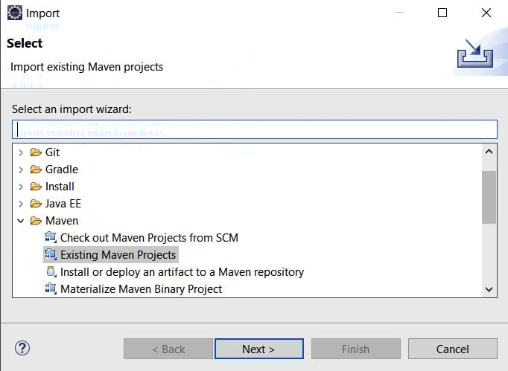508x371 pixels.
Task: Select the Maven tree label
Action: tap(62, 221)
